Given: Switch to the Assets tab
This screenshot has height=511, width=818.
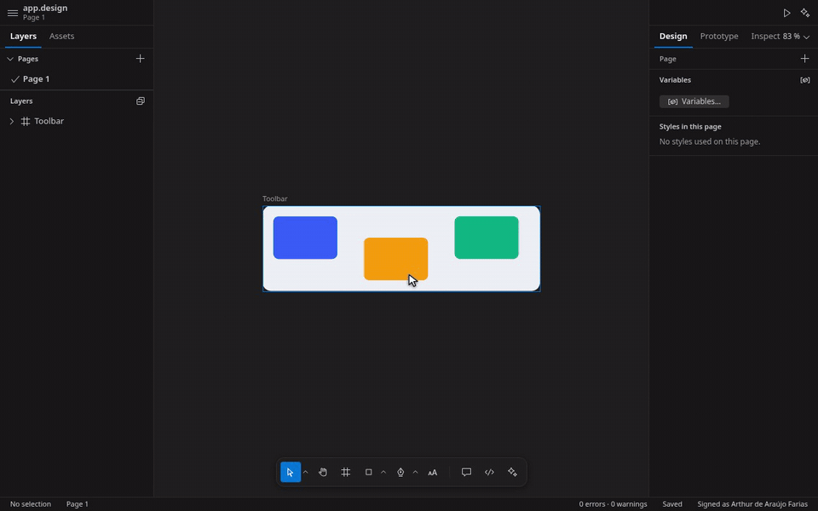Looking at the screenshot, I should (61, 36).
